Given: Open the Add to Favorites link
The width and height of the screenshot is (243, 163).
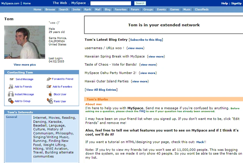Looking at the screenshot, I should point(62,87).
